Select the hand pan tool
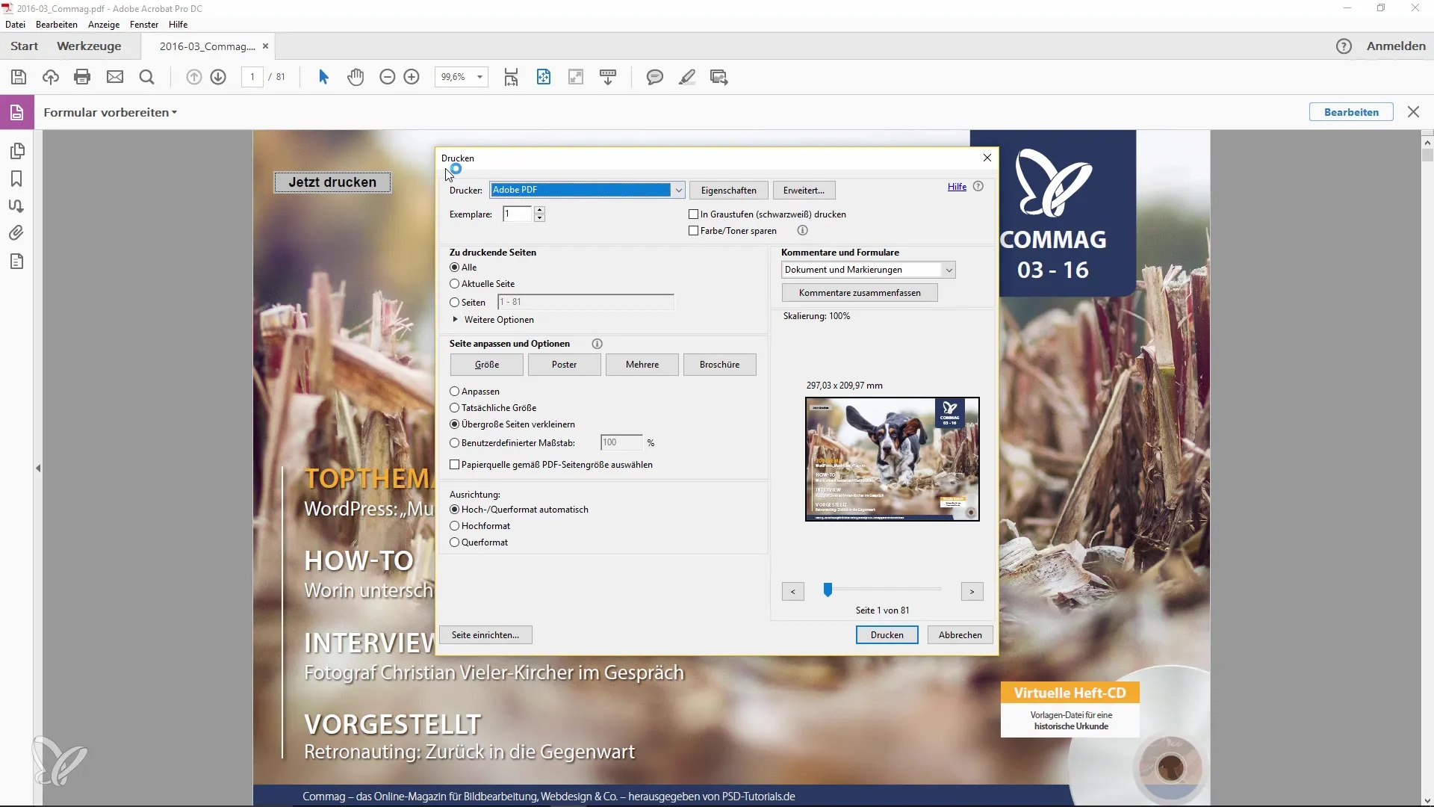1434x807 pixels. (356, 77)
